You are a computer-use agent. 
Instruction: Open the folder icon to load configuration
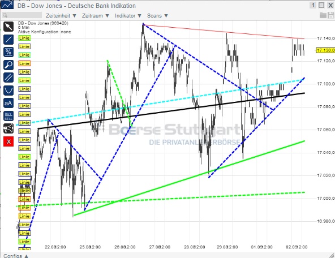coord(323,15)
